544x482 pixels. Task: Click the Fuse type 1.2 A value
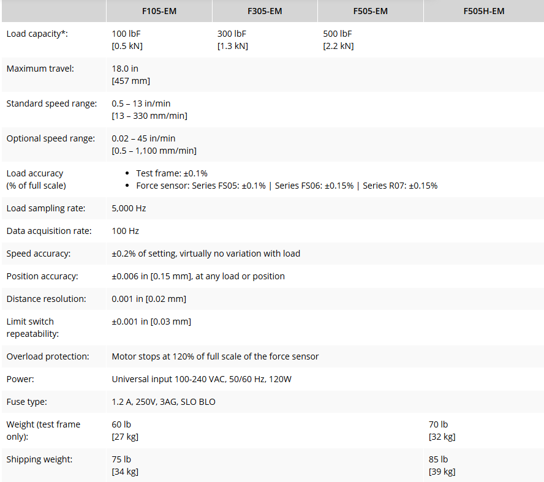[x=164, y=402]
